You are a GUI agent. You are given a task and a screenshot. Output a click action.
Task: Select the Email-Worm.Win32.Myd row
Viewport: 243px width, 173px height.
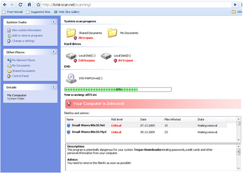(x=146, y=132)
